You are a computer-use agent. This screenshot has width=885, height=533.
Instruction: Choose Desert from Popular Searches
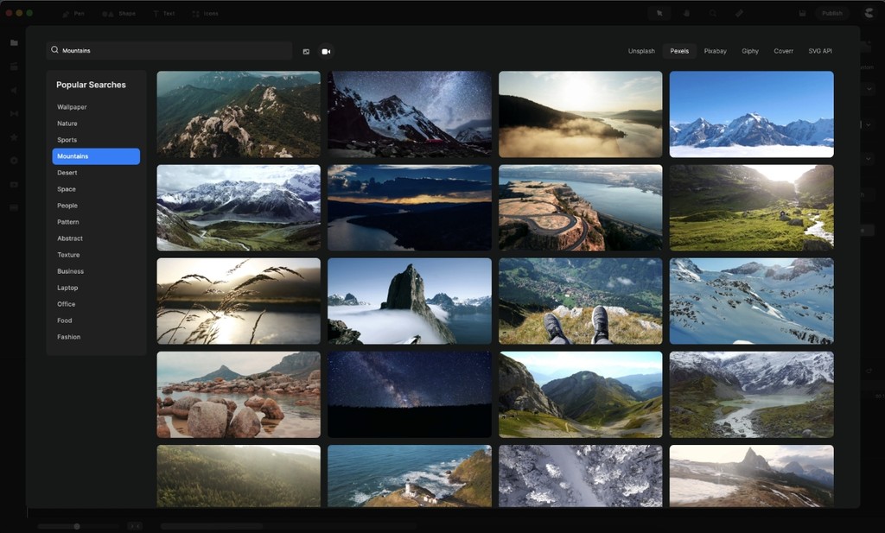coord(67,173)
